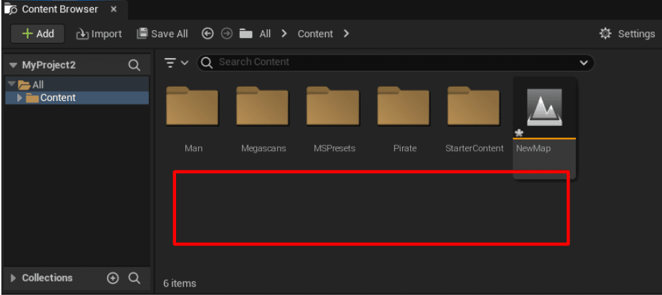Go back with the left arrow icon
Screen dimensions: 662x295
point(208,34)
